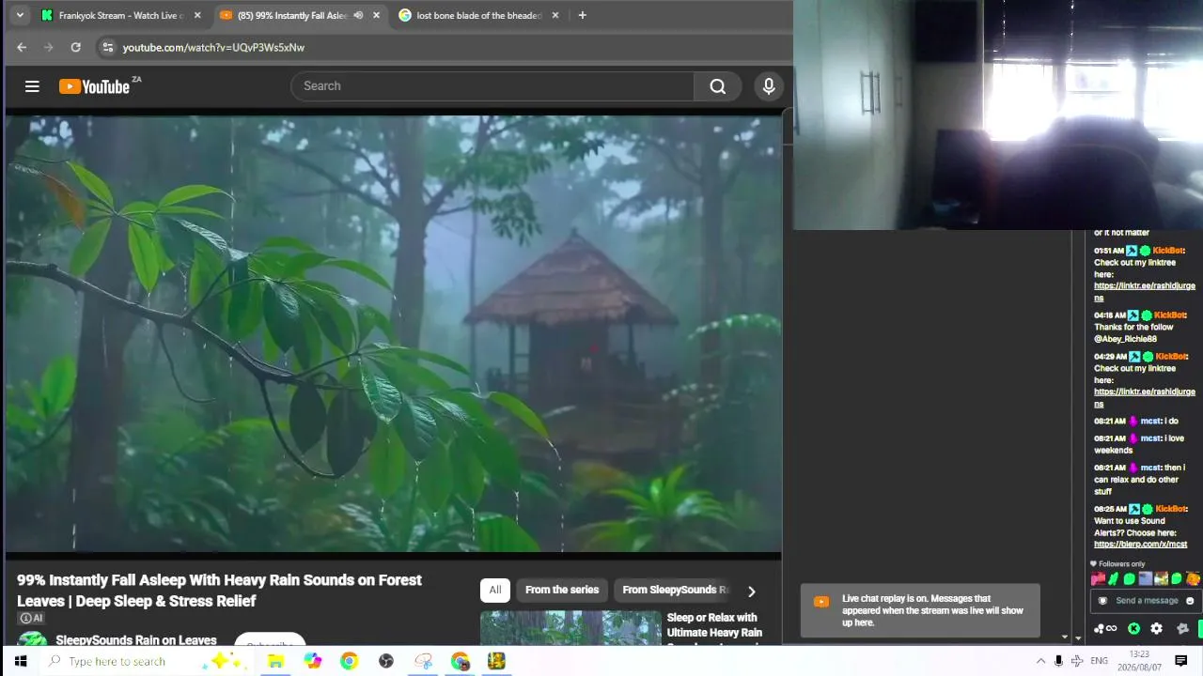The image size is (1203, 676).
Task: Click the rain forest video player
Action: pyautogui.click(x=393, y=333)
